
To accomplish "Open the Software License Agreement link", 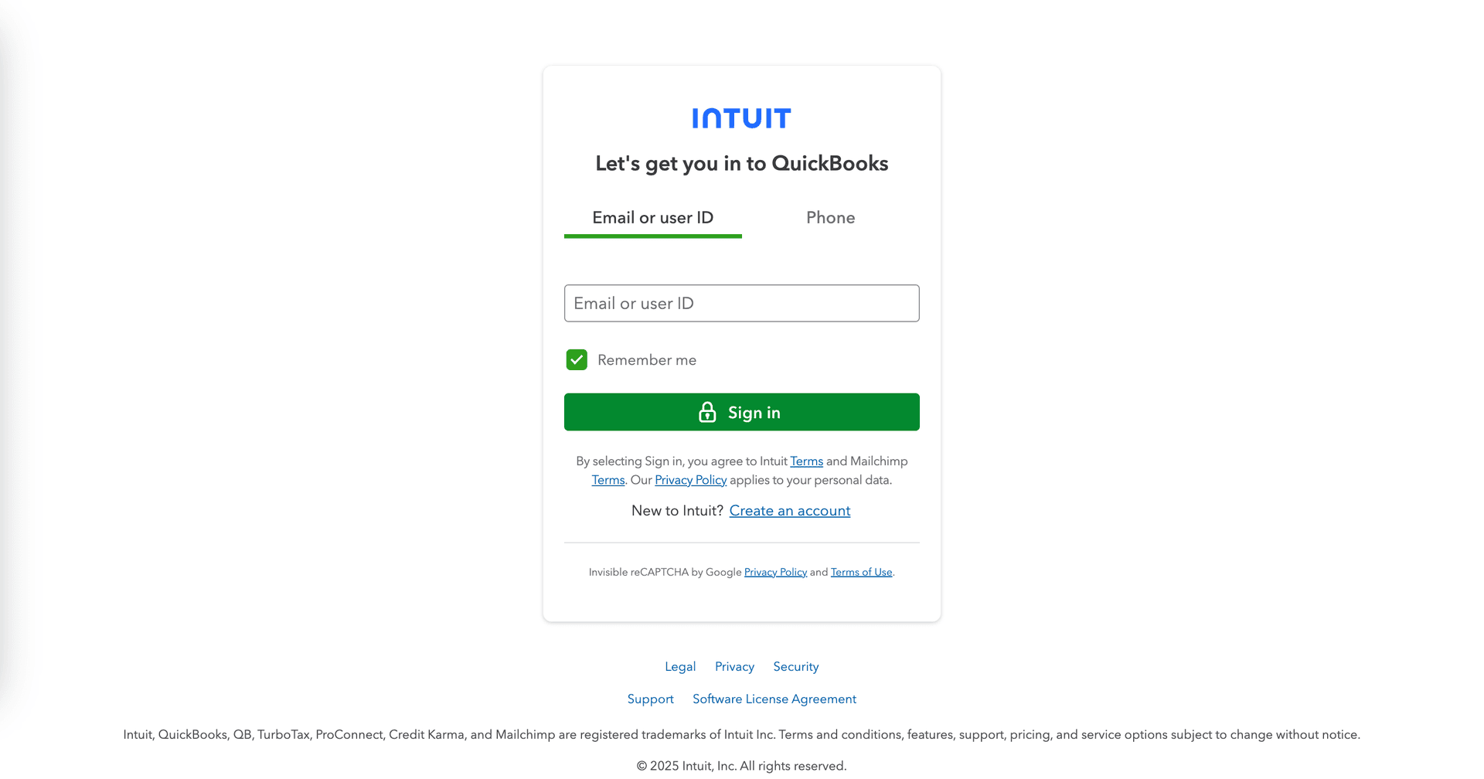I will [774, 699].
